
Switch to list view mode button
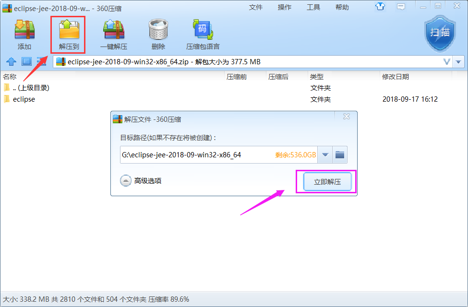(x=41, y=62)
